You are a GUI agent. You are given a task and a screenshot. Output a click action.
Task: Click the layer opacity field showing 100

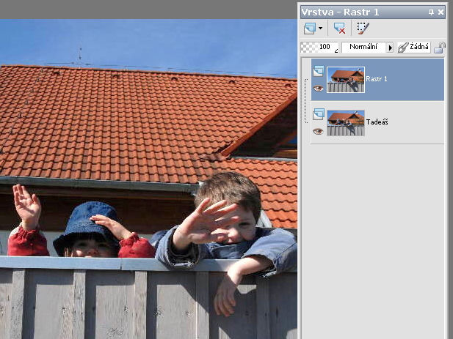324,47
